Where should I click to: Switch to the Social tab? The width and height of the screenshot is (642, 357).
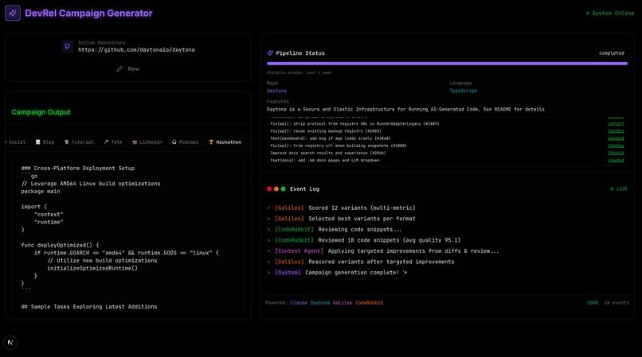[16, 142]
